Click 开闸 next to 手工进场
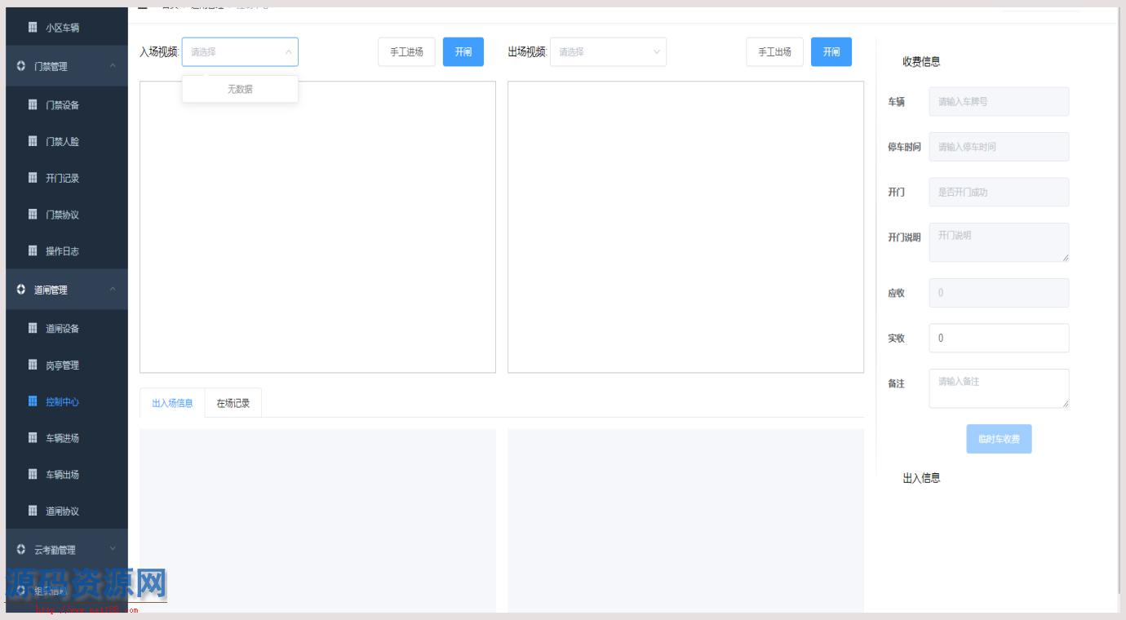 click(463, 51)
